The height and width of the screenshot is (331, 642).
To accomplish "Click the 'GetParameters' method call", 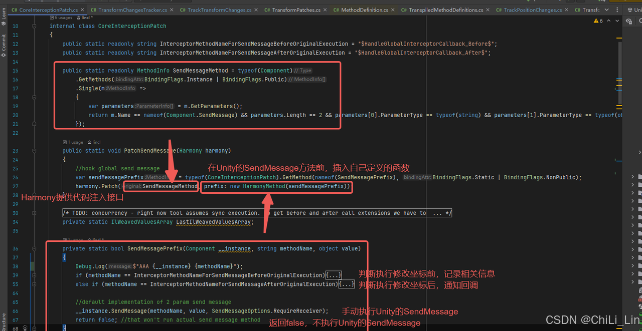I will (x=212, y=106).
